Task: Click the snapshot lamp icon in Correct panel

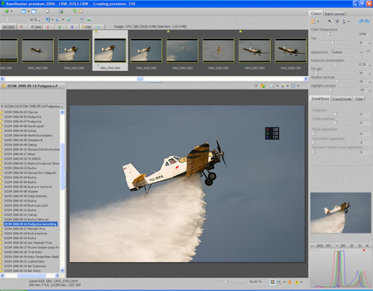Action: (x=344, y=22)
